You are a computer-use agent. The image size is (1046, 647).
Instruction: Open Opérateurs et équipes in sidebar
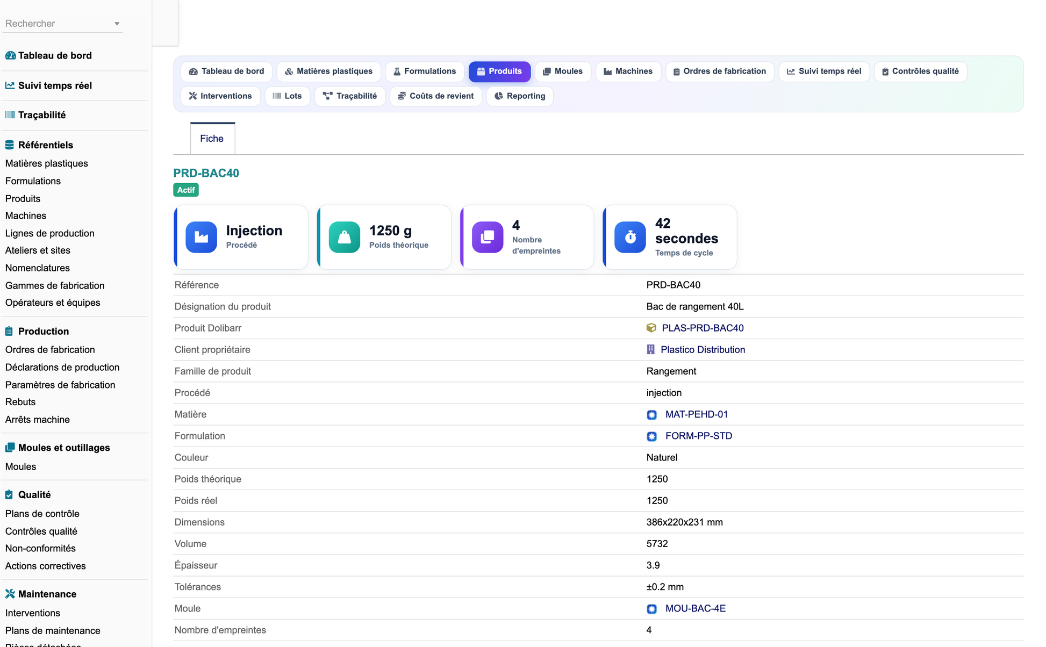[53, 303]
